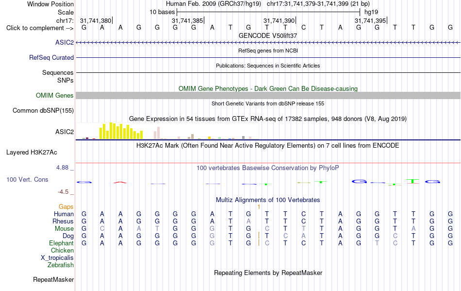Viewport: 461px width, 291px height.
Task: Click the Chicken alignment row label
Action: pos(62,250)
